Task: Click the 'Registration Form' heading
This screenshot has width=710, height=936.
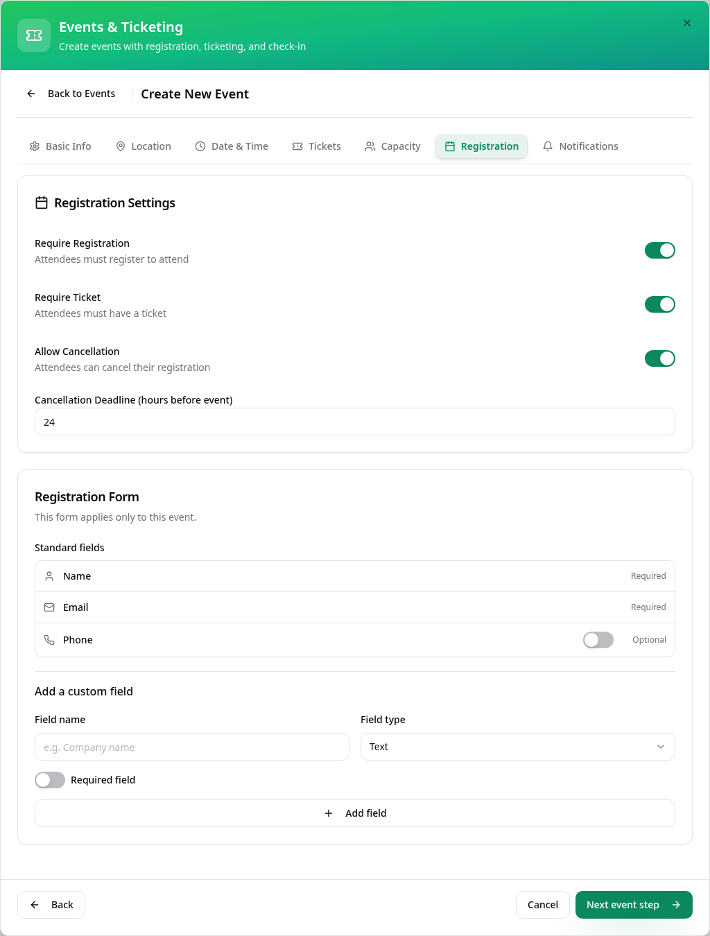Action: pyautogui.click(x=87, y=497)
